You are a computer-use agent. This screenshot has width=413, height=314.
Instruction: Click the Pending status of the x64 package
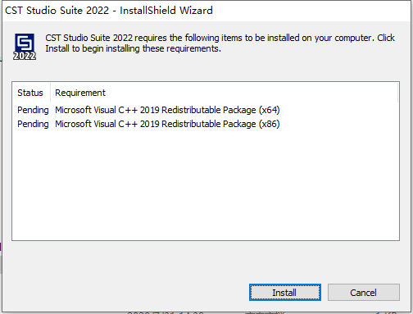[x=33, y=110]
